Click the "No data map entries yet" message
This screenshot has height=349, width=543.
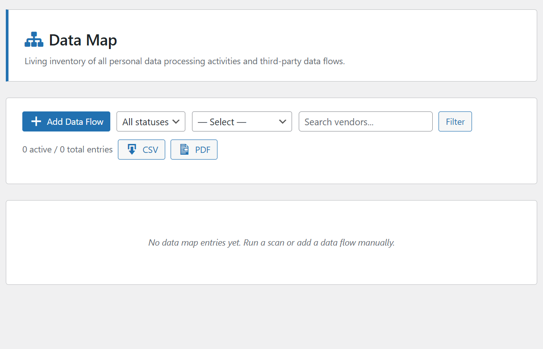(271, 243)
